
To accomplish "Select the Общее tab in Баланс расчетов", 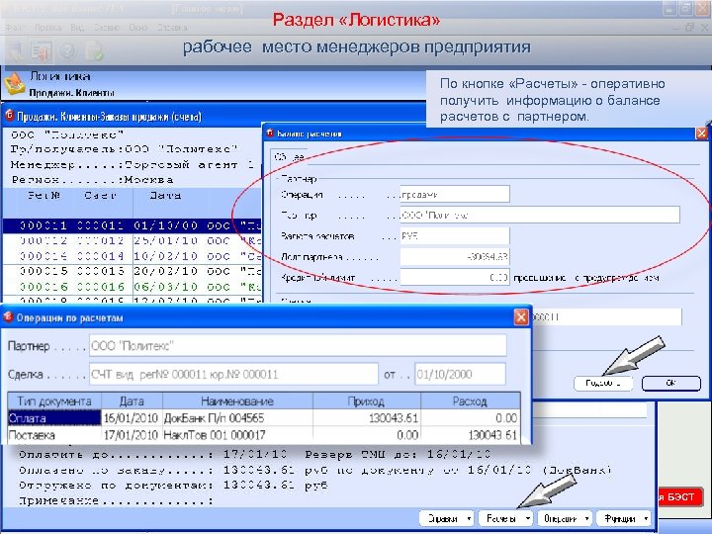I will pyautogui.click(x=289, y=157).
